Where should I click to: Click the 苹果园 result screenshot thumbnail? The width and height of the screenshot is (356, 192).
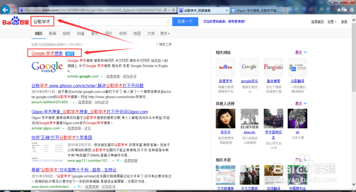(47, 152)
